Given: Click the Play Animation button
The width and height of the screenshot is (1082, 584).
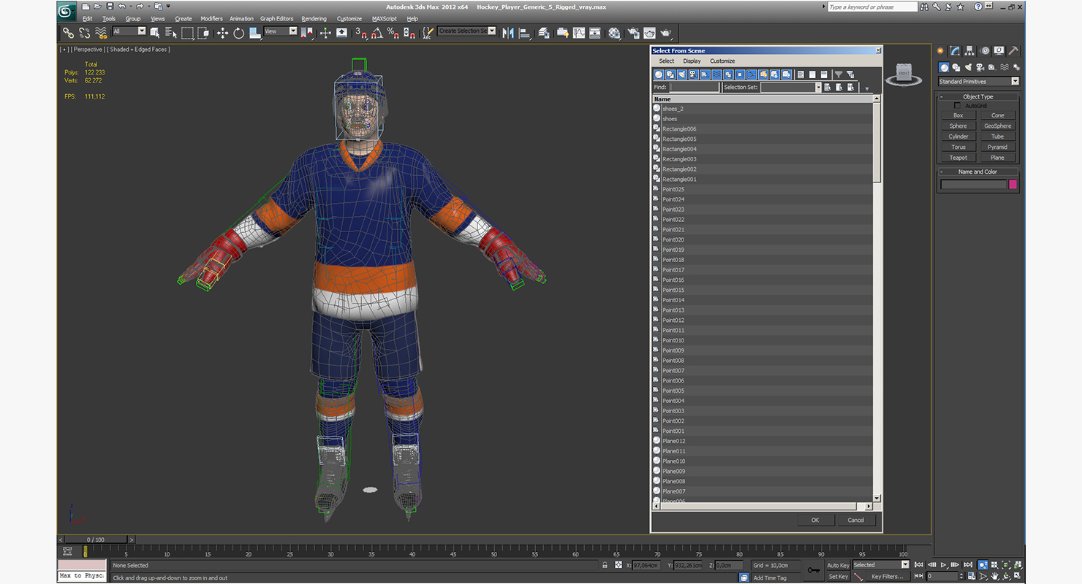Looking at the screenshot, I should tap(944, 565).
